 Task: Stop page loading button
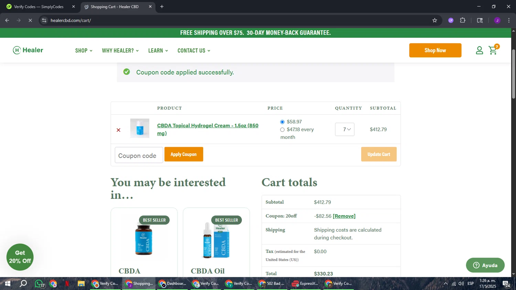pos(30,20)
